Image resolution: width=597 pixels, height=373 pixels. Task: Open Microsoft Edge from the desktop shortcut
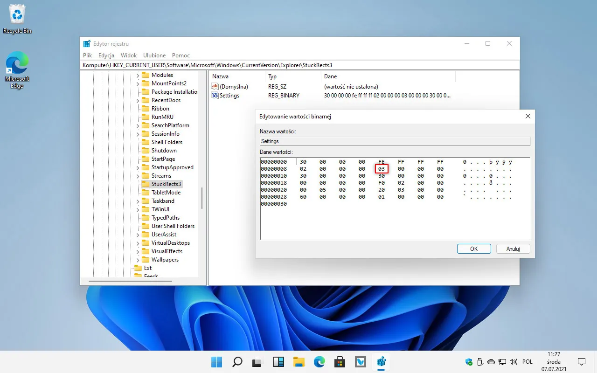(x=17, y=62)
